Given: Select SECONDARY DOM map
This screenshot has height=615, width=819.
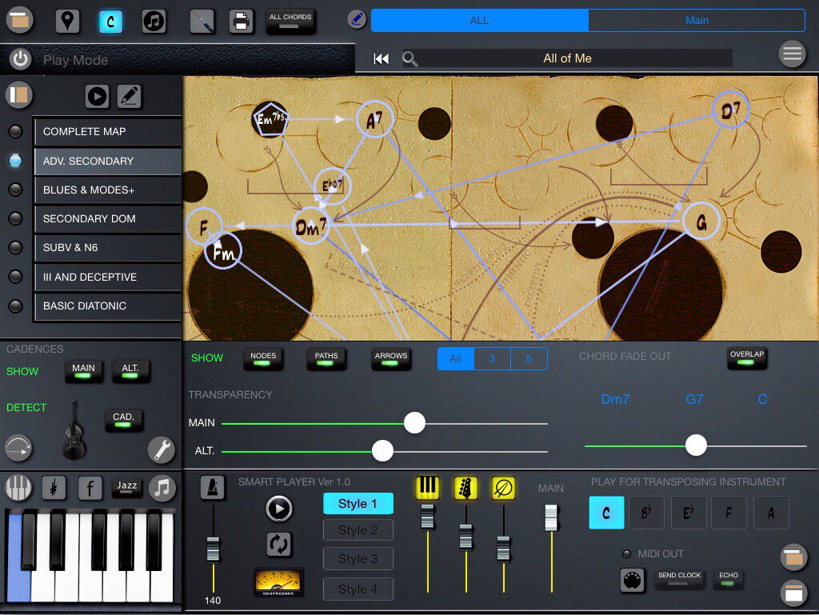Looking at the screenshot, I should click(108, 219).
